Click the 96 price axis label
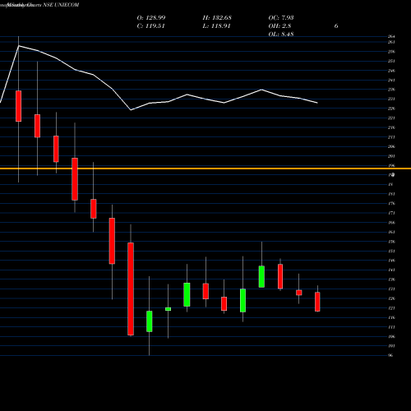The image size is (411, 411). click(x=390, y=355)
